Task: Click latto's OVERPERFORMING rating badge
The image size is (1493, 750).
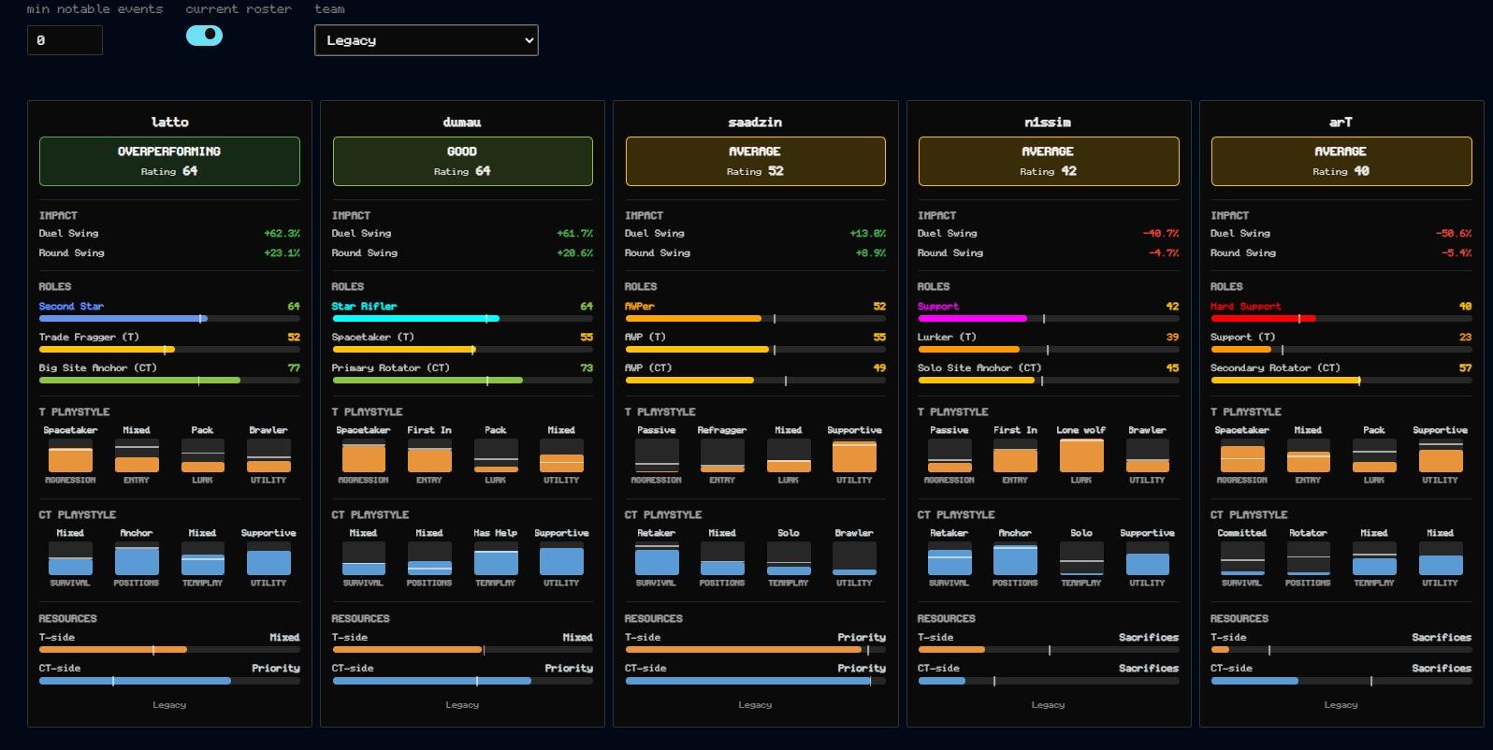Action: click(x=169, y=161)
